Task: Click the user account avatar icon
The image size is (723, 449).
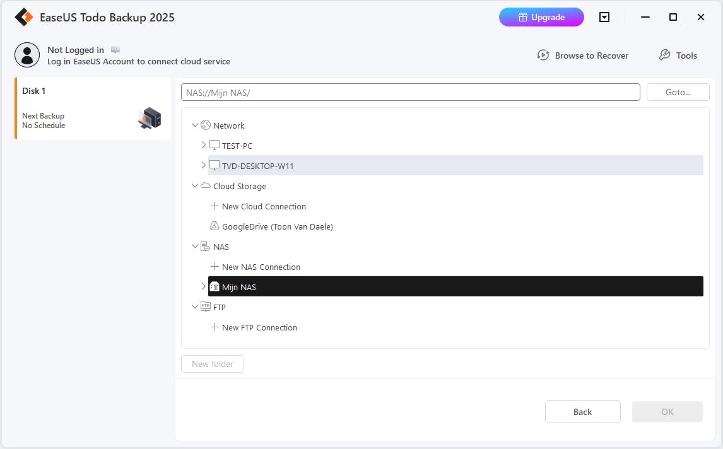Action: pyautogui.click(x=27, y=55)
